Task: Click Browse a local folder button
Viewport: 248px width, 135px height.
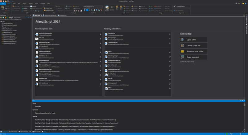Action: point(194,51)
